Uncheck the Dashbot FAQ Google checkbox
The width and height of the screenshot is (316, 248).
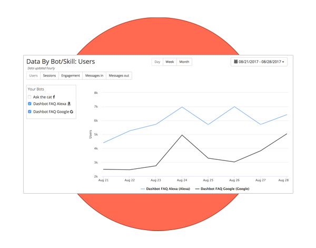[29, 111]
